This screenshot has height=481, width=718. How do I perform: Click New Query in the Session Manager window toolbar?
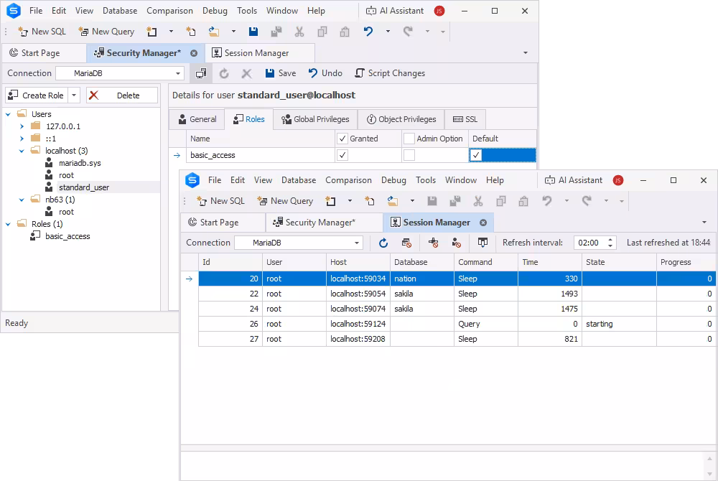tap(285, 201)
